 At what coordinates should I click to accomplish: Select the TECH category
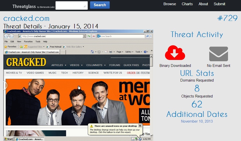tap(64, 73)
